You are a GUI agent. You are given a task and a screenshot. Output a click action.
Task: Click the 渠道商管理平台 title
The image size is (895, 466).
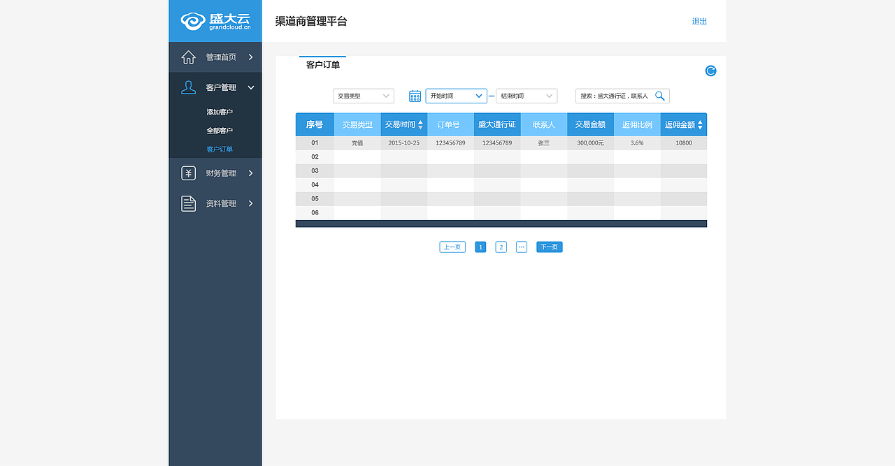coord(311,22)
